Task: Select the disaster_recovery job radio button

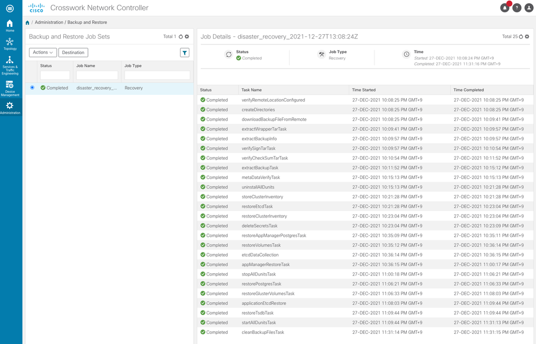Action: 32,88
